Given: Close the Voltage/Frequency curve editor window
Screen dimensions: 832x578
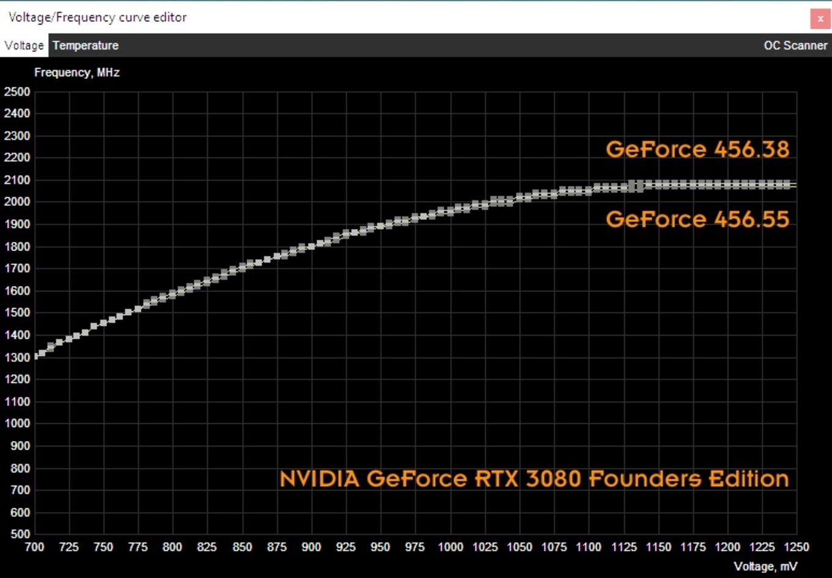Looking at the screenshot, I should 820,18.
